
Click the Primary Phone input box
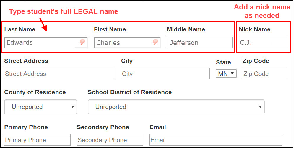pyautogui.click(x=38, y=140)
